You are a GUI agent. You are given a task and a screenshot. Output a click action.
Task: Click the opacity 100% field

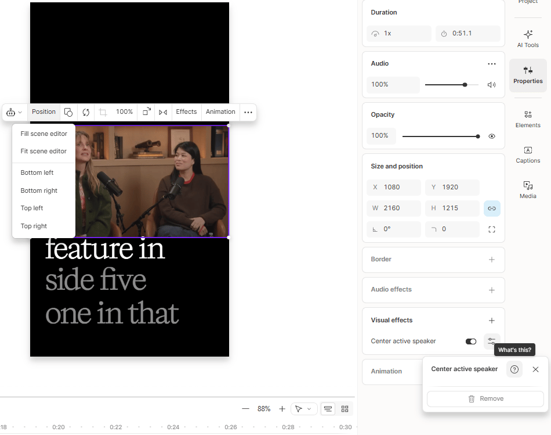pyautogui.click(x=381, y=136)
